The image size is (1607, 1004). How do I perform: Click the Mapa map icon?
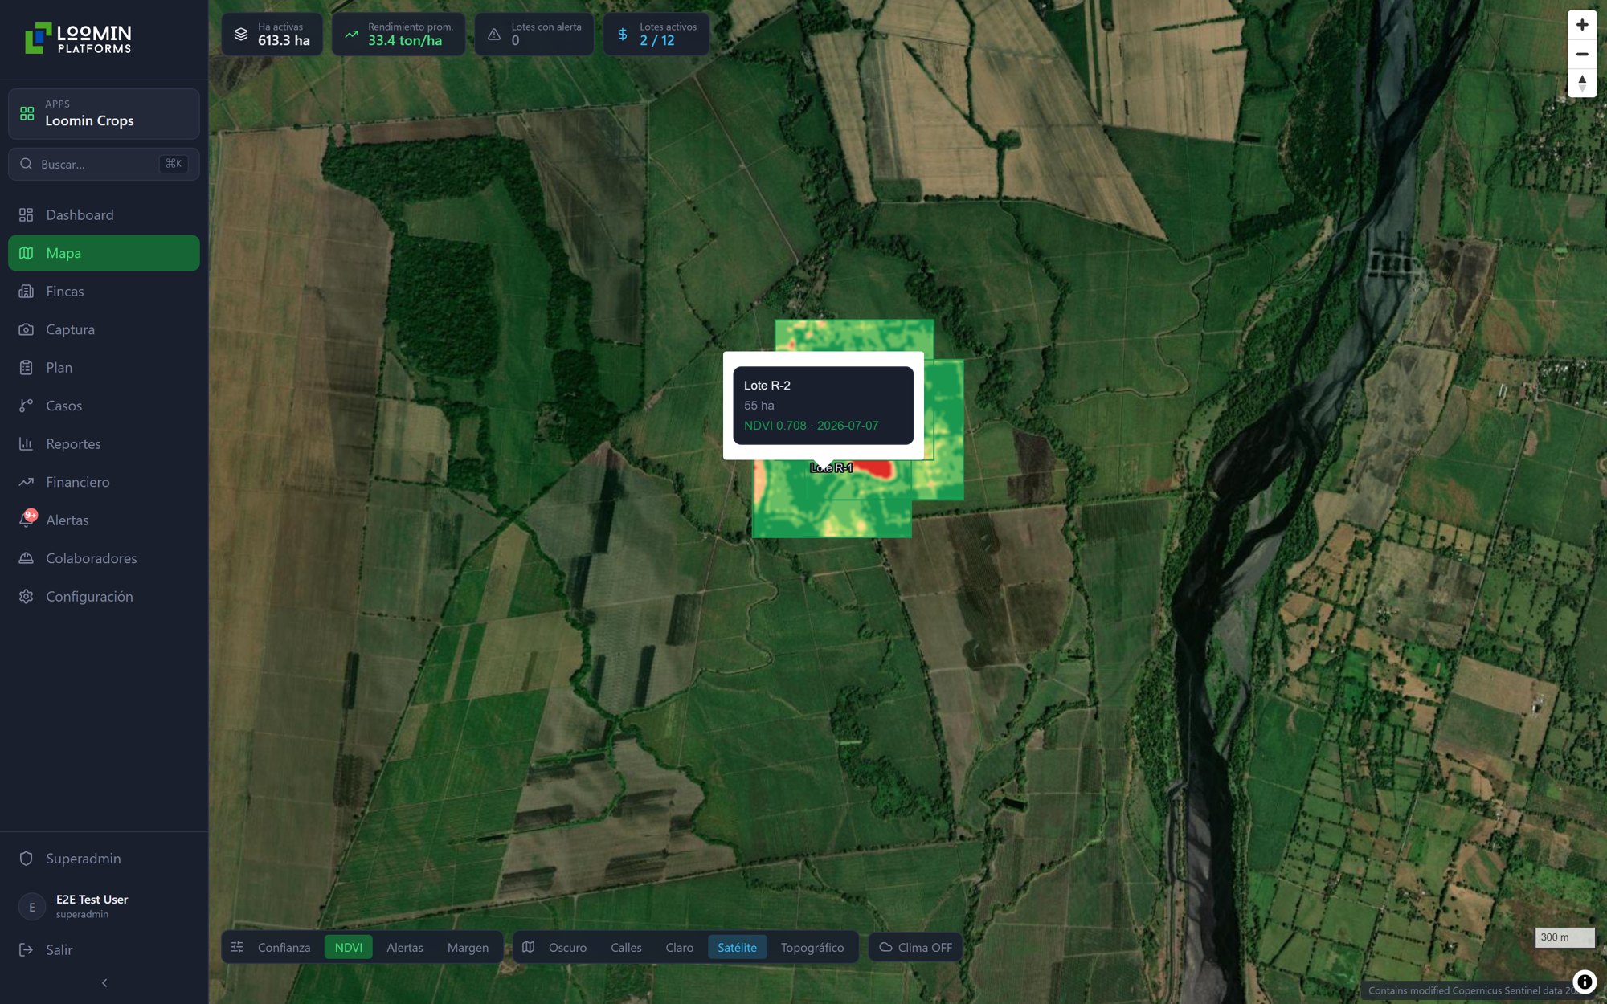tap(26, 253)
